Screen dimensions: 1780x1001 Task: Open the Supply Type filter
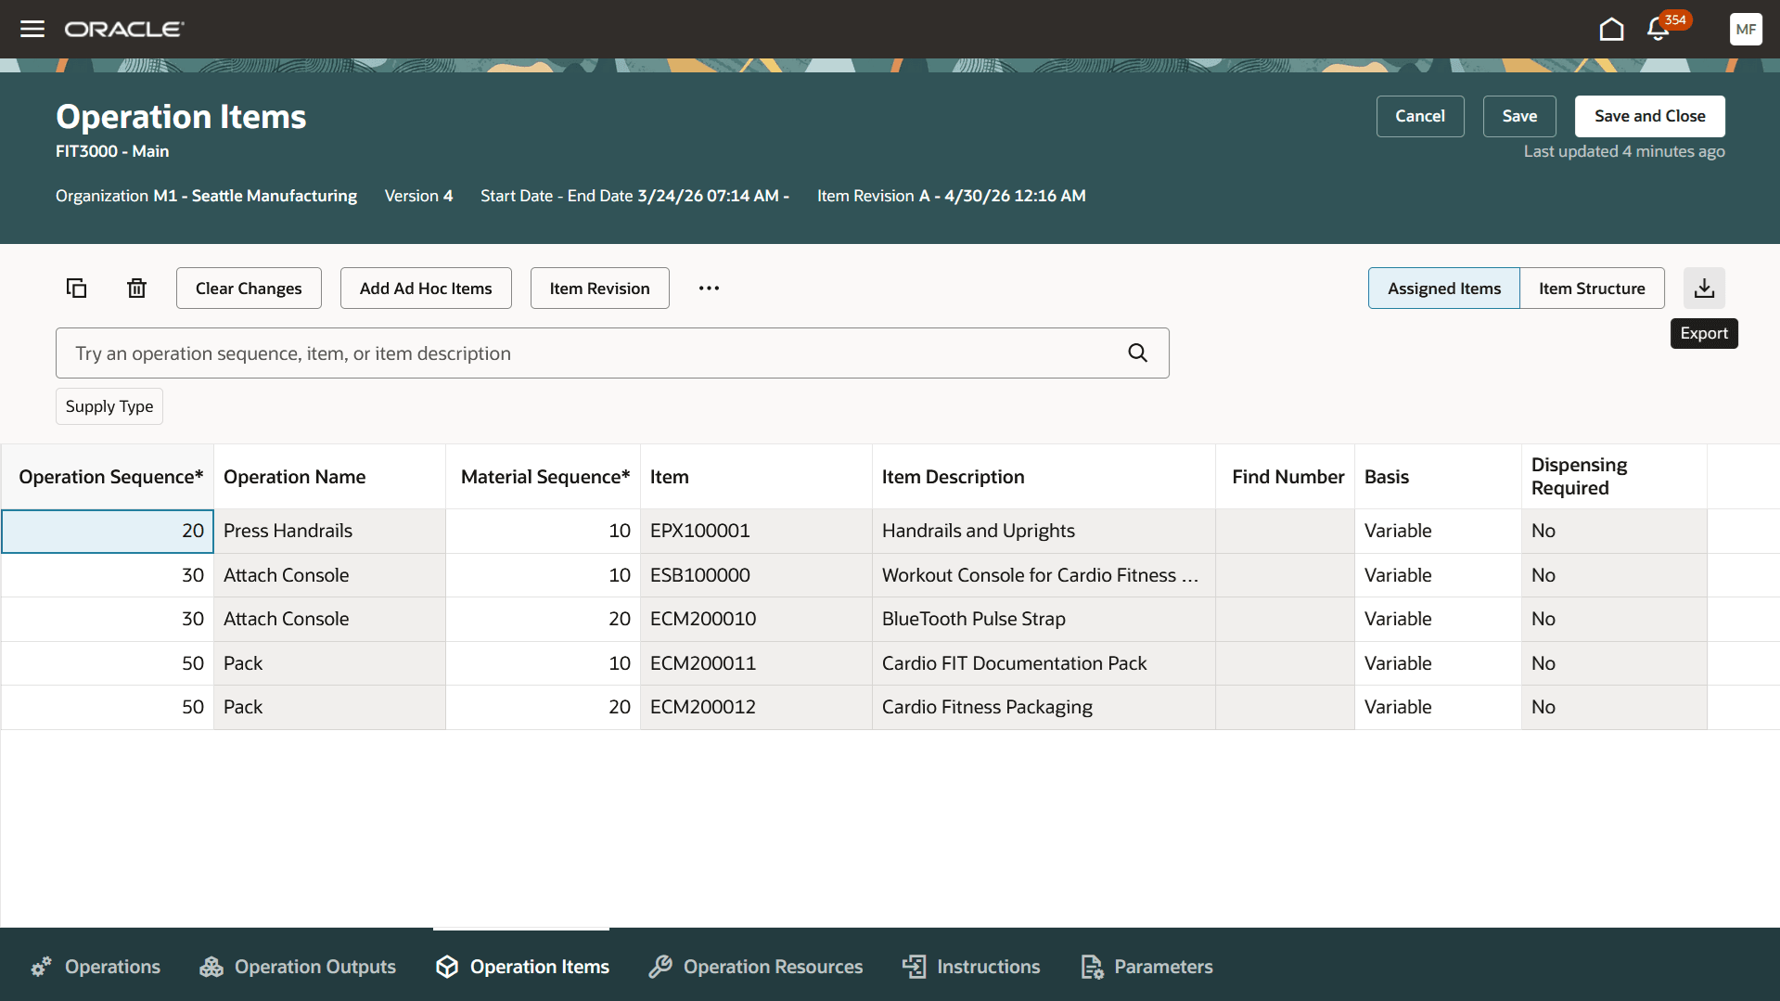(x=109, y=406)
